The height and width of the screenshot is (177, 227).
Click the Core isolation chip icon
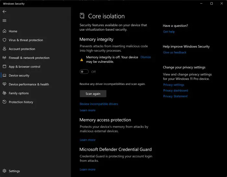pyautogui.click(x=82, y=16)
